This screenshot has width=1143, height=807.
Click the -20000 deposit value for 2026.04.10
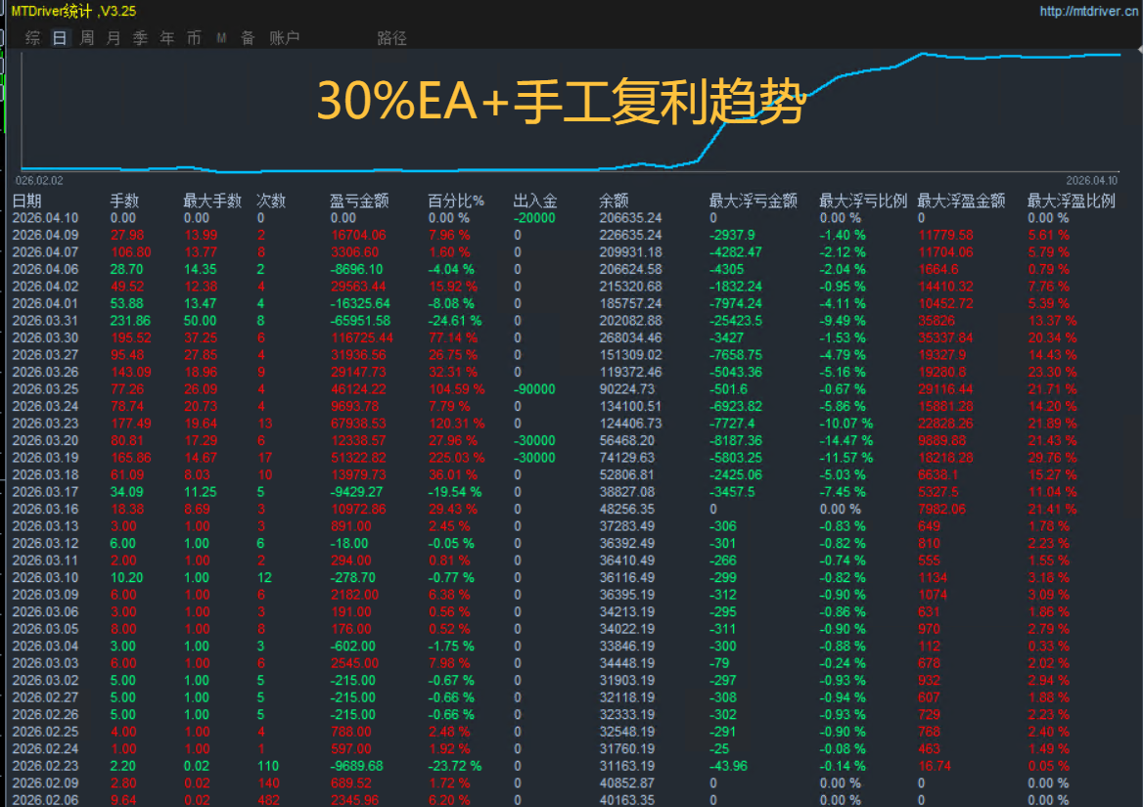click(x=532, y=217)
